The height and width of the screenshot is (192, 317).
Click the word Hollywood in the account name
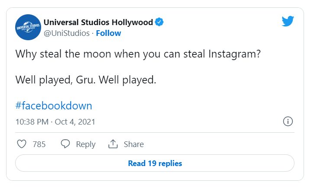click(x=132, y=22)
